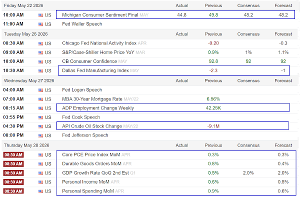Open GDP Growth Rate QoQ 2nd Est
The width and height of the screenshot is (300, 198).
click(x=95, y=173)
